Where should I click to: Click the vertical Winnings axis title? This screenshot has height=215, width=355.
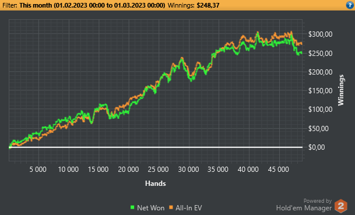pyautogui.click(x=341, y=90)
